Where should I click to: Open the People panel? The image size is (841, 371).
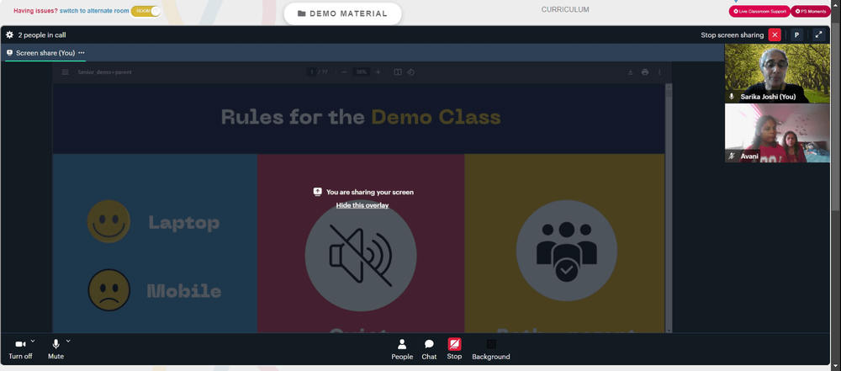[x=402, y=349]
